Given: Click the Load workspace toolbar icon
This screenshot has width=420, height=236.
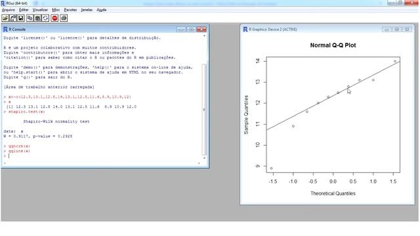Looking at the screenshot, I should point(13,18).
